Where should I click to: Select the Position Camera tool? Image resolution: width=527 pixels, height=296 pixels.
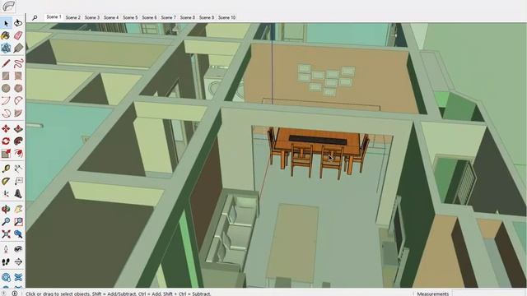point(6,249)
